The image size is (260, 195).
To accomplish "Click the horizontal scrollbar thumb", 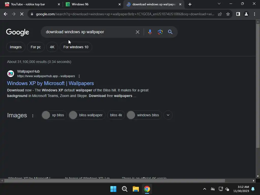I will (115, 181).
